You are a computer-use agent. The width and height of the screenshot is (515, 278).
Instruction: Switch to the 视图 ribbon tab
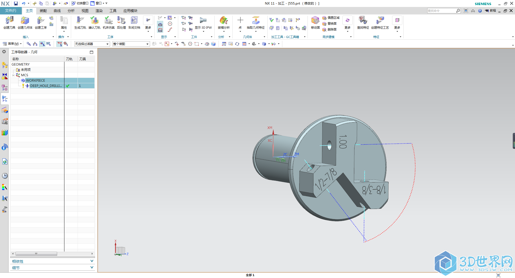click(x=85, y=11)
